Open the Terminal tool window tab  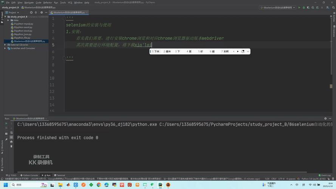(60, 175)
